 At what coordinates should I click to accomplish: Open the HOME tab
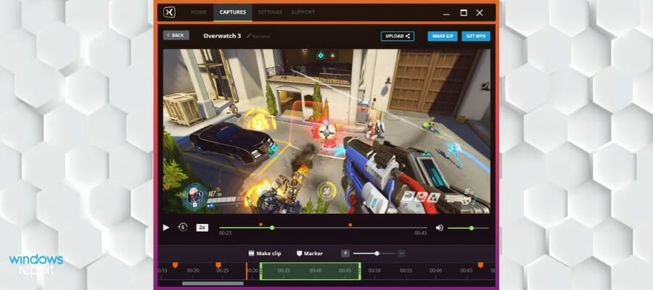point(199,12)
